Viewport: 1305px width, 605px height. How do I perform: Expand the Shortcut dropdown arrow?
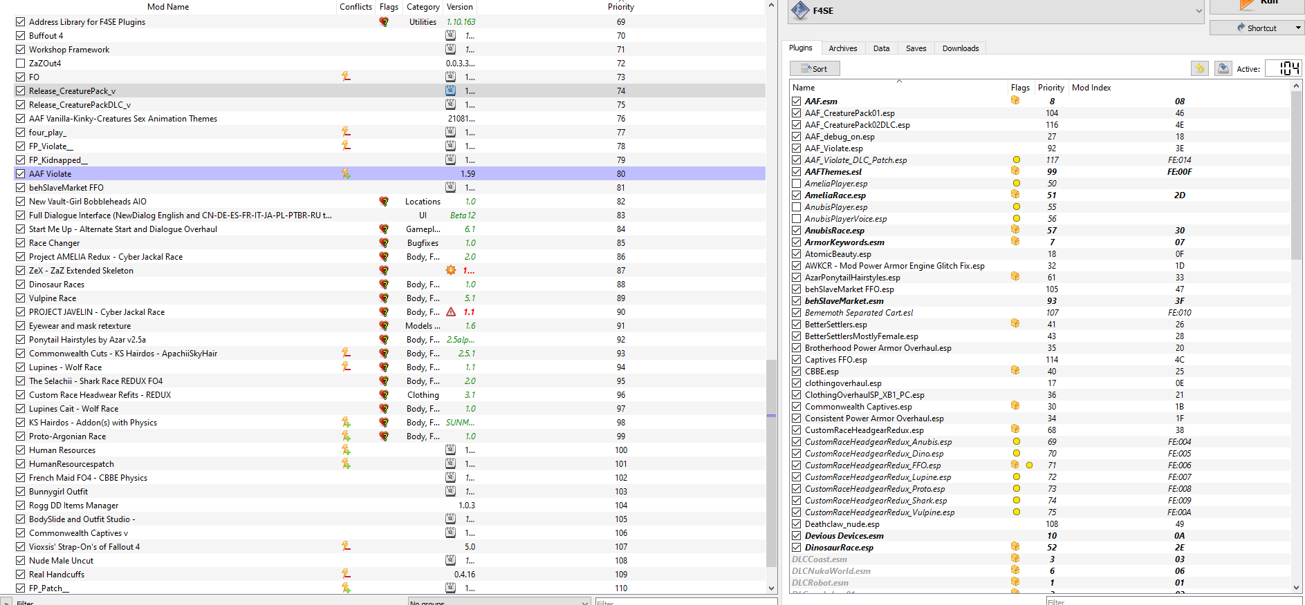tap(1298, 28)
